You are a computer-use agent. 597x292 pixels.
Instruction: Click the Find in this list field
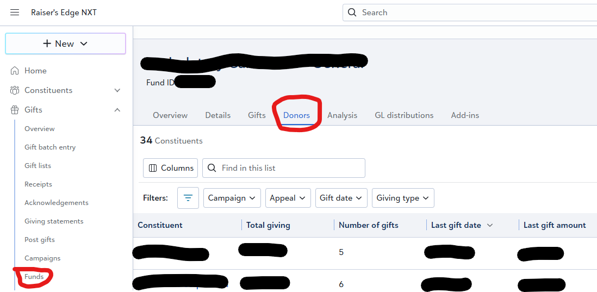tap(284, 168)
